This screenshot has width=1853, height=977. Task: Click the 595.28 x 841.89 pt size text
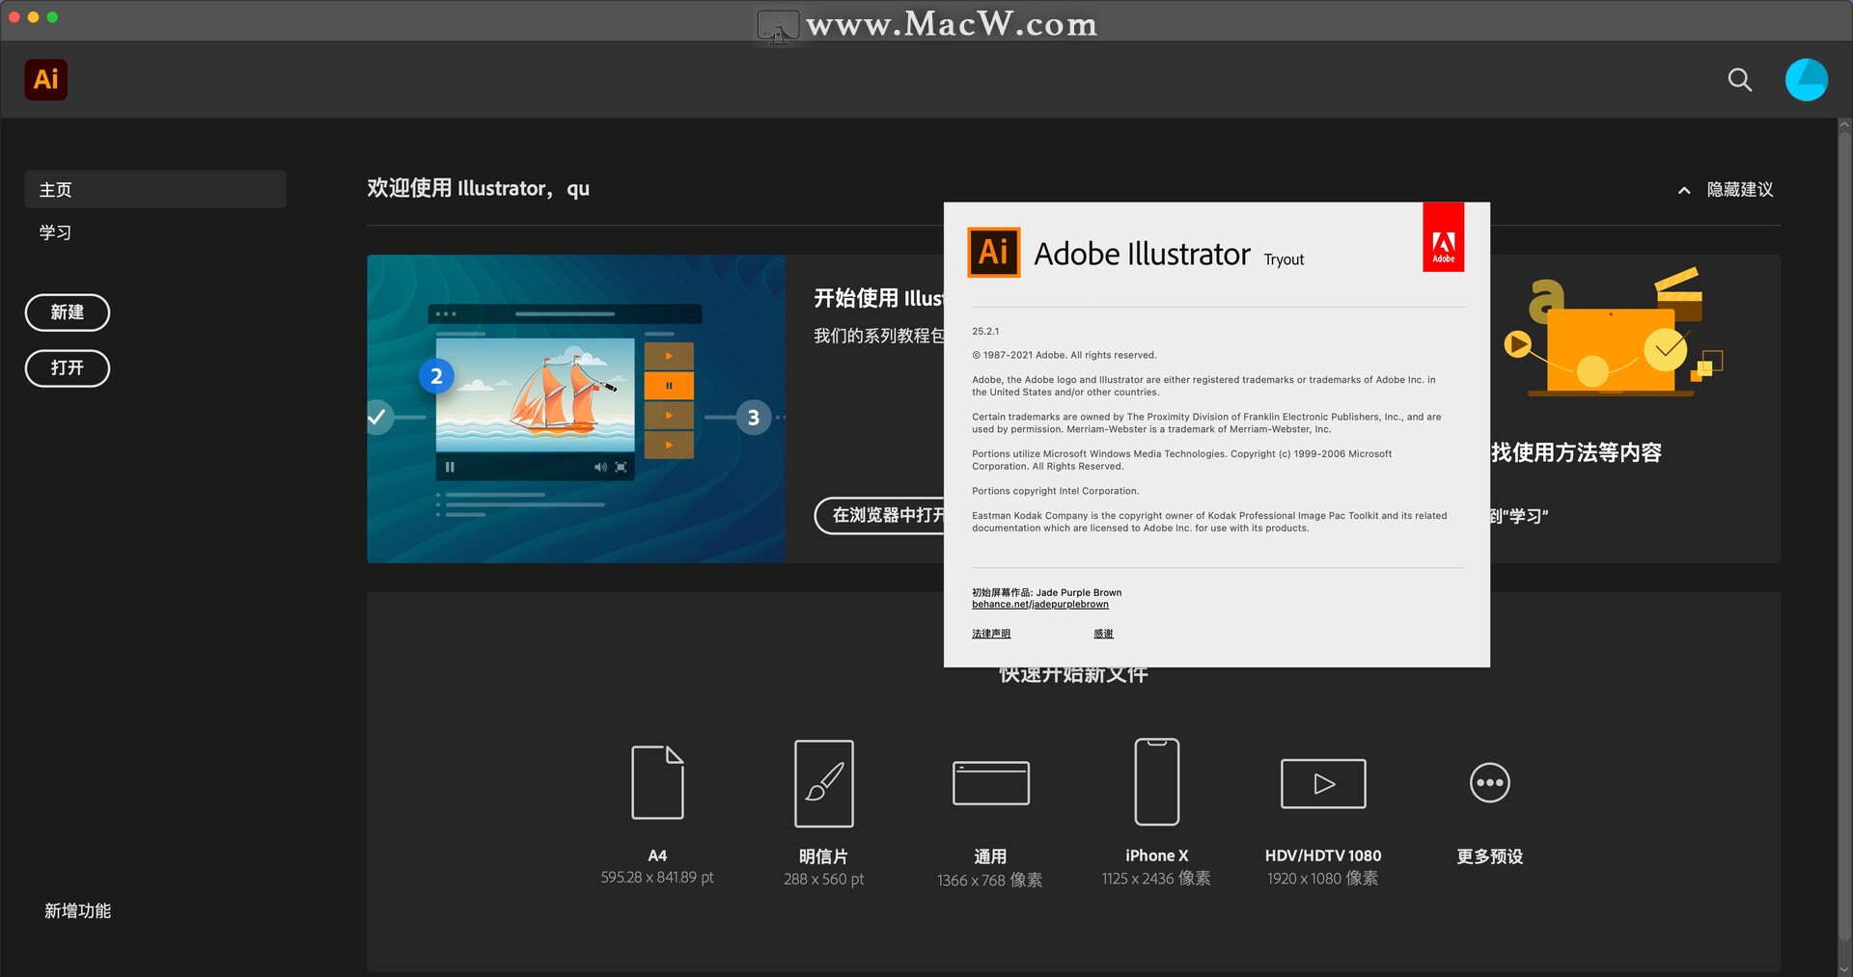click(x=656, y=878)
